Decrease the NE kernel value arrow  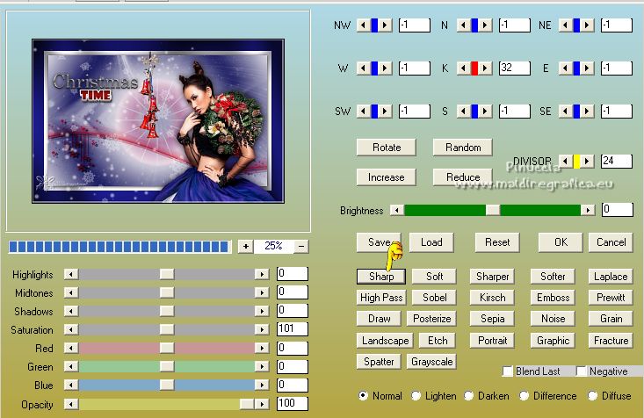tap(565, 25)
